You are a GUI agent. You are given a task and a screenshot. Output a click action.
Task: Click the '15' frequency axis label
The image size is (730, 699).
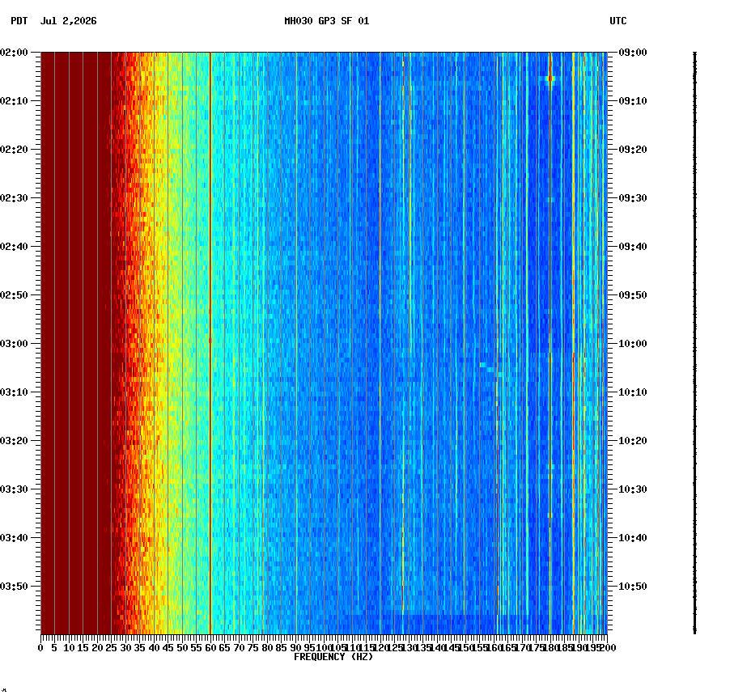pos(83,648)
